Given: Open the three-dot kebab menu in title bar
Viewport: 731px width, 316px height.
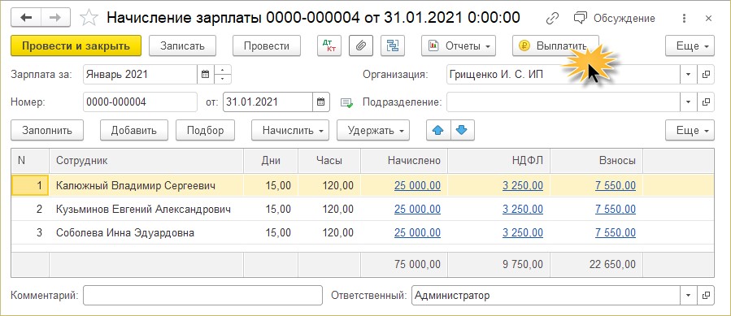Looking at the screenshot, I should tap(684, 18).
